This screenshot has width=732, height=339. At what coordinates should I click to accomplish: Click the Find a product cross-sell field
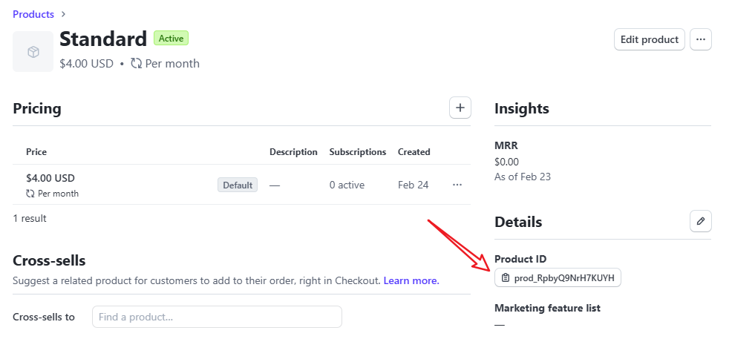[x=217, y=317]
